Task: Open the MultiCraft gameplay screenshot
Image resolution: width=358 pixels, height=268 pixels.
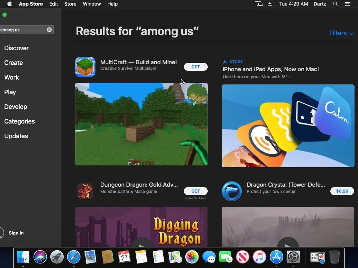Action: (x=141, y=124)
